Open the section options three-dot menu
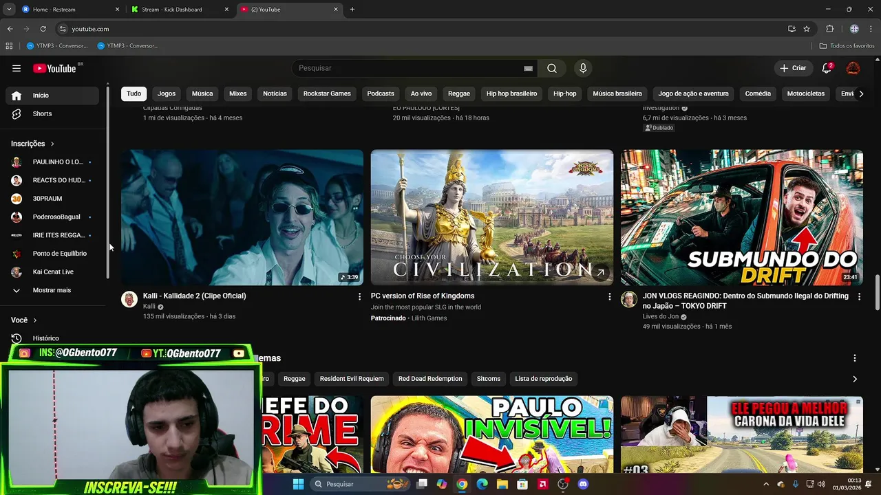The height and width of the screenshot is (495, 881). coord(855,358)
